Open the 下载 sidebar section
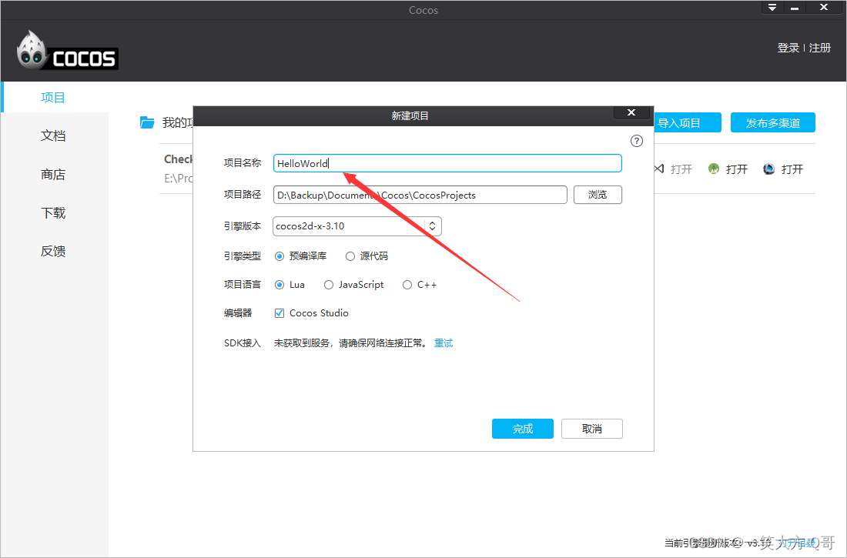Viewport: 847px width, 558px height. (53, 212)
